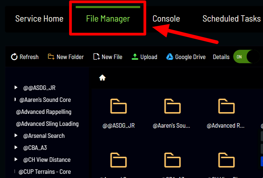
Task: Toggle the Details view switch off
Action: (x=246, y=57)
